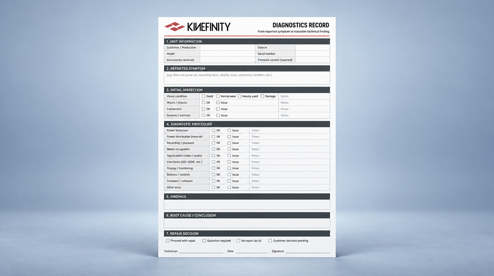Screen dimensions: 494x276
Task: Check Media recognition OK checkbox
Action: (x=214, y=149)
